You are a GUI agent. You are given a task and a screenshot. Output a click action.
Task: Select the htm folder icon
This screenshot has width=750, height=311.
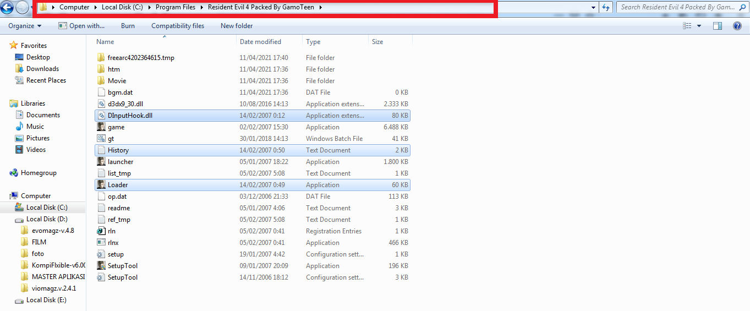click(x=101, y=69)
